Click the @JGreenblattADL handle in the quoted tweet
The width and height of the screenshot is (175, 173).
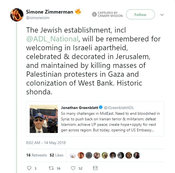[119, 108]
